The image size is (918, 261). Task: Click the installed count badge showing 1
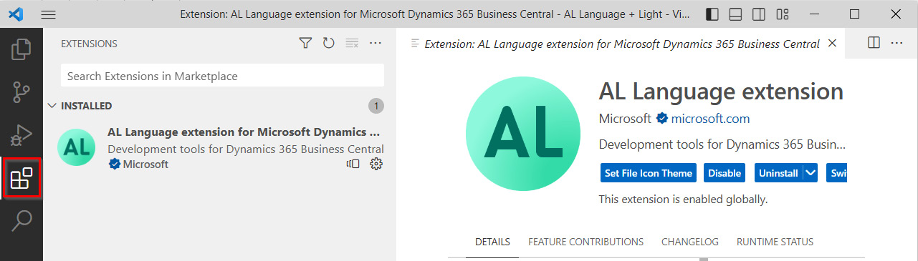point(376,106)
